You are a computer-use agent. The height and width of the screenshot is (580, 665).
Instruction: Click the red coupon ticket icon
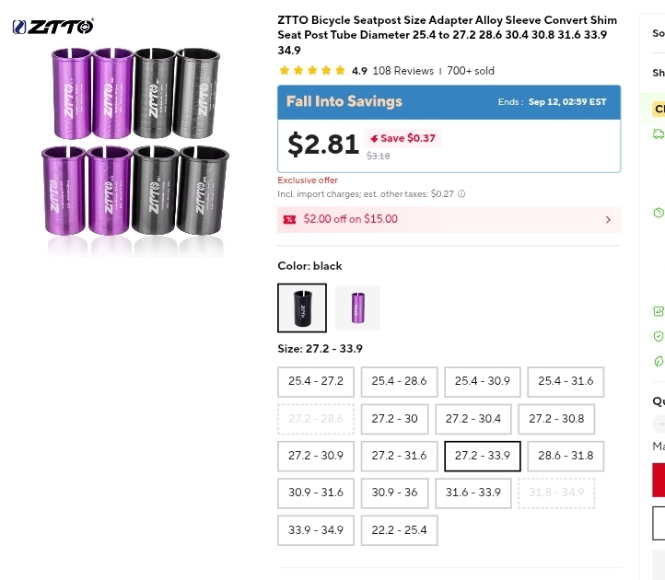point(289,219)
